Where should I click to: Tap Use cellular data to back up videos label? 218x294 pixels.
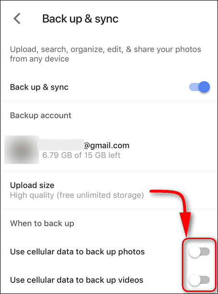click(77, 280)
